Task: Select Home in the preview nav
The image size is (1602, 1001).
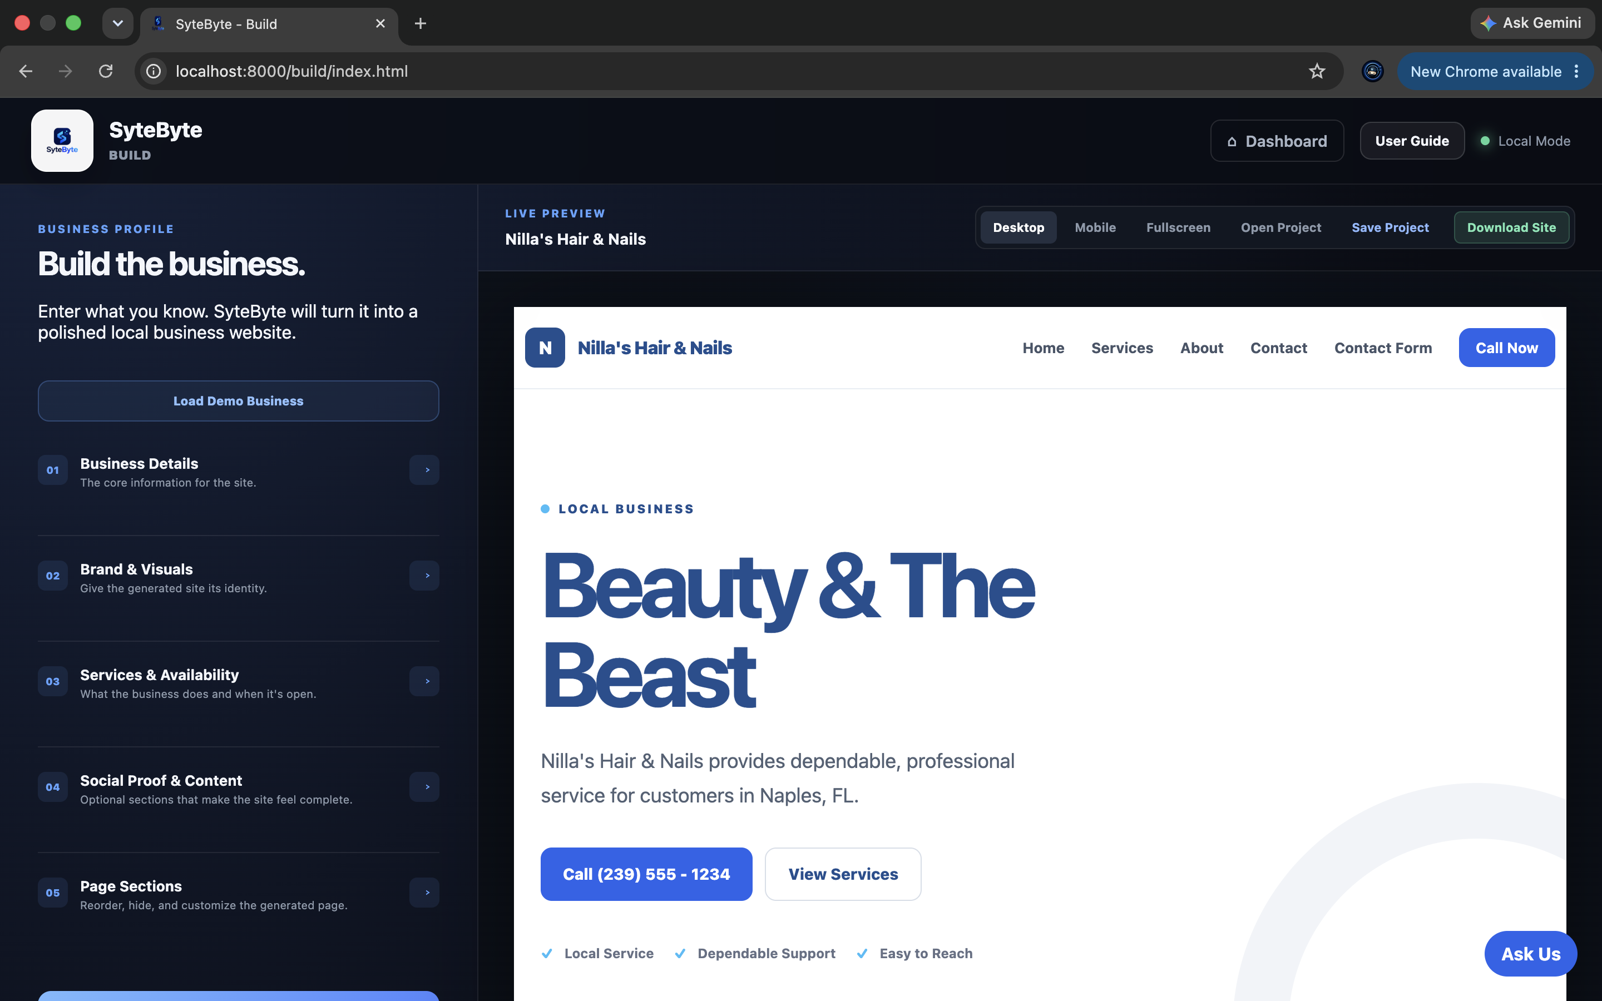Action: click(x=1044, y=348)
